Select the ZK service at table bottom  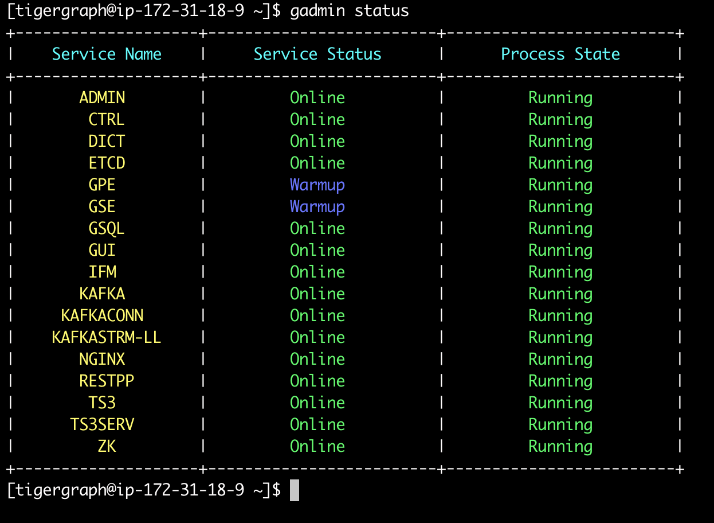[x=107, y=446]
